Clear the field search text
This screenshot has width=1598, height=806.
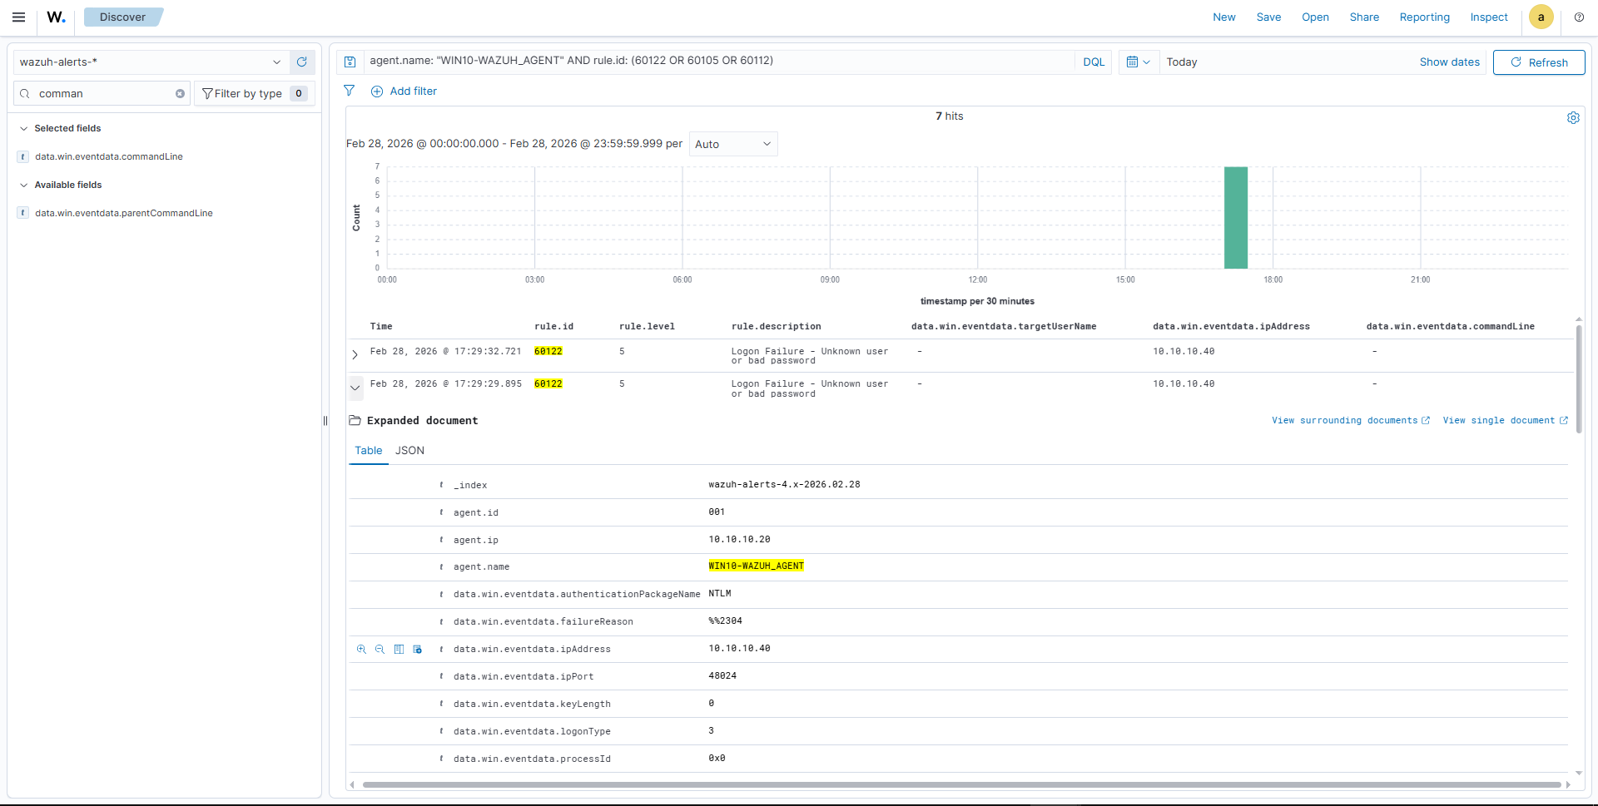180,94
